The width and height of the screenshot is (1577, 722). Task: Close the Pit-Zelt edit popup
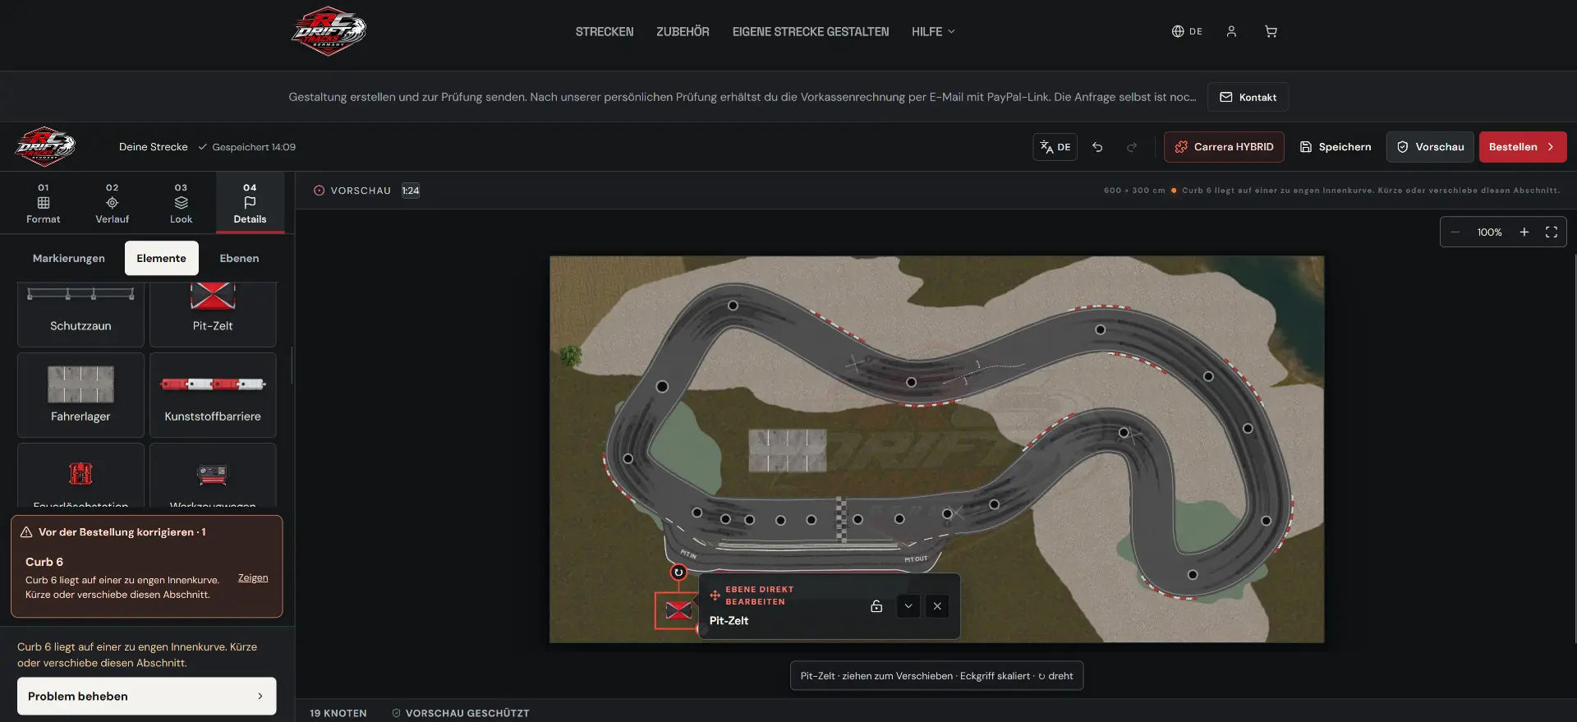pyautogui.click(x=937, y=606)
